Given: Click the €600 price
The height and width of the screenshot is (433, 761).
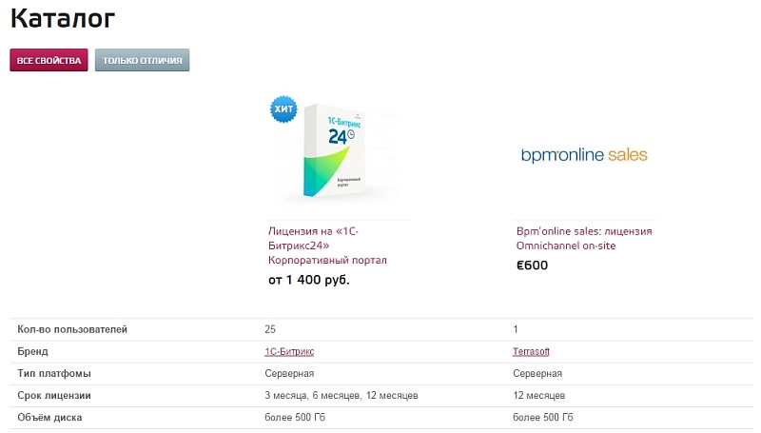Looking at the screenshot, I should [533, 266].
